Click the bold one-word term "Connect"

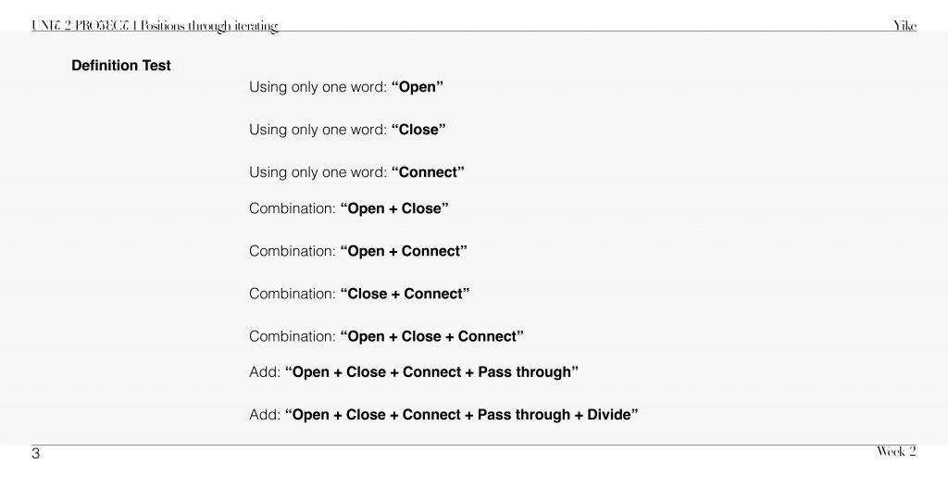[x=428, y=172]
